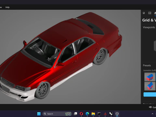
Task: Open the terminal app on the taskbar
Action: 99,114
